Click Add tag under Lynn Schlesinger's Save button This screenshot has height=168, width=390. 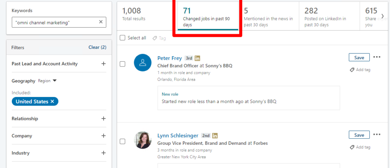[x=360, y=147]
